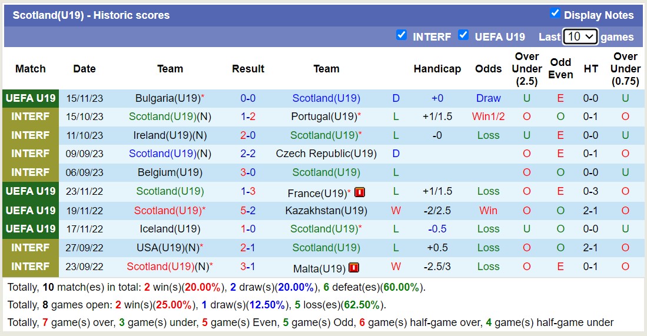Screen dimensions: 647x336
Task: Click the Handicap column header
Action: (437, 69)
